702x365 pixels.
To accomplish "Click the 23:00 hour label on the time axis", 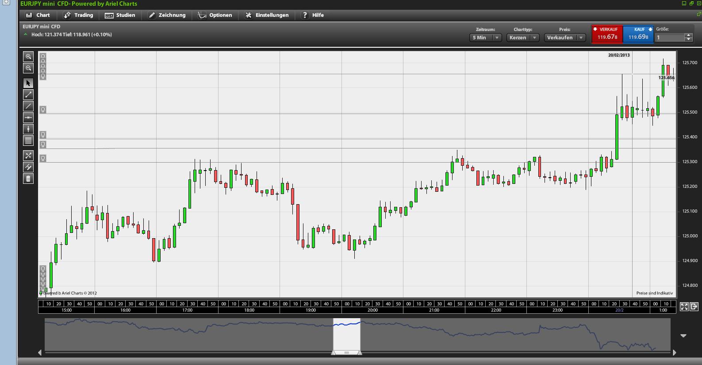I will pyautogui.click(x=557, y=310).
